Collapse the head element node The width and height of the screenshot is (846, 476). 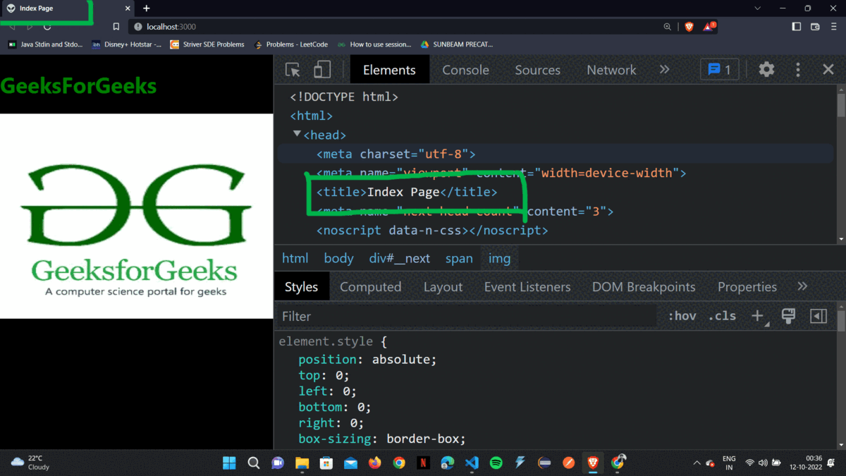coord(297,134)
